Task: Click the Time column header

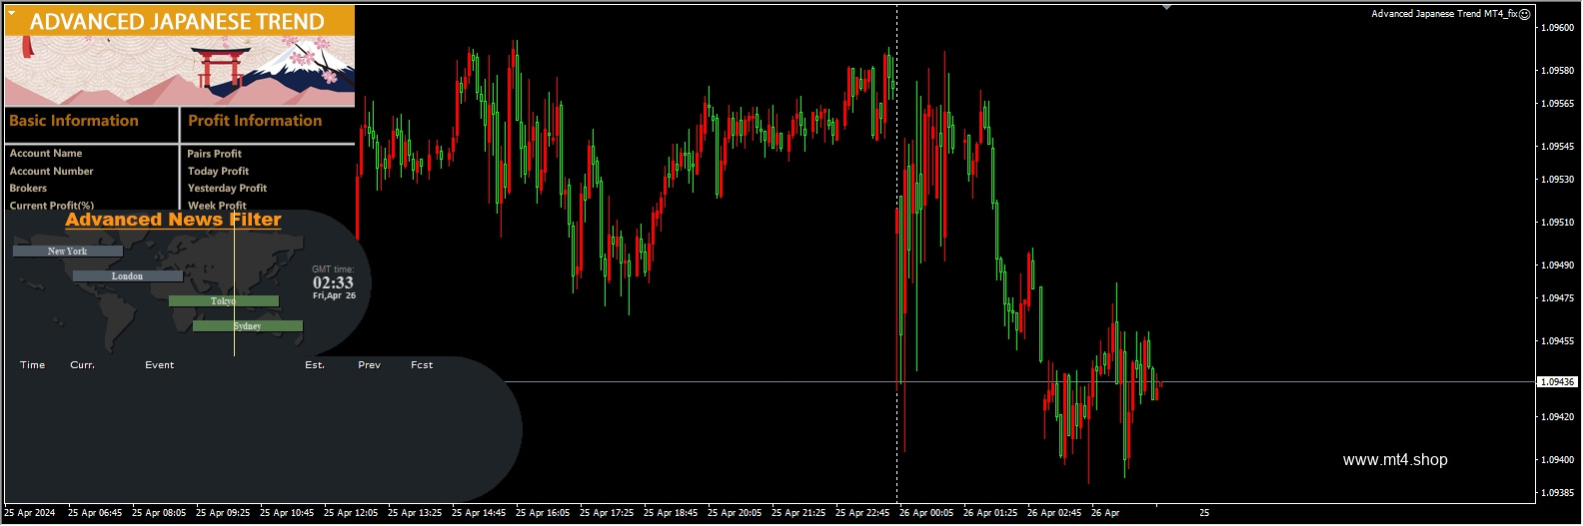Action: (33, 365)
